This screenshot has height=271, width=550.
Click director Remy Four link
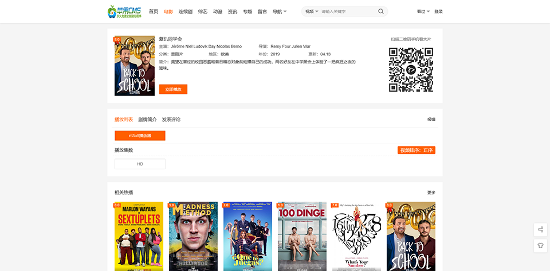280,46
